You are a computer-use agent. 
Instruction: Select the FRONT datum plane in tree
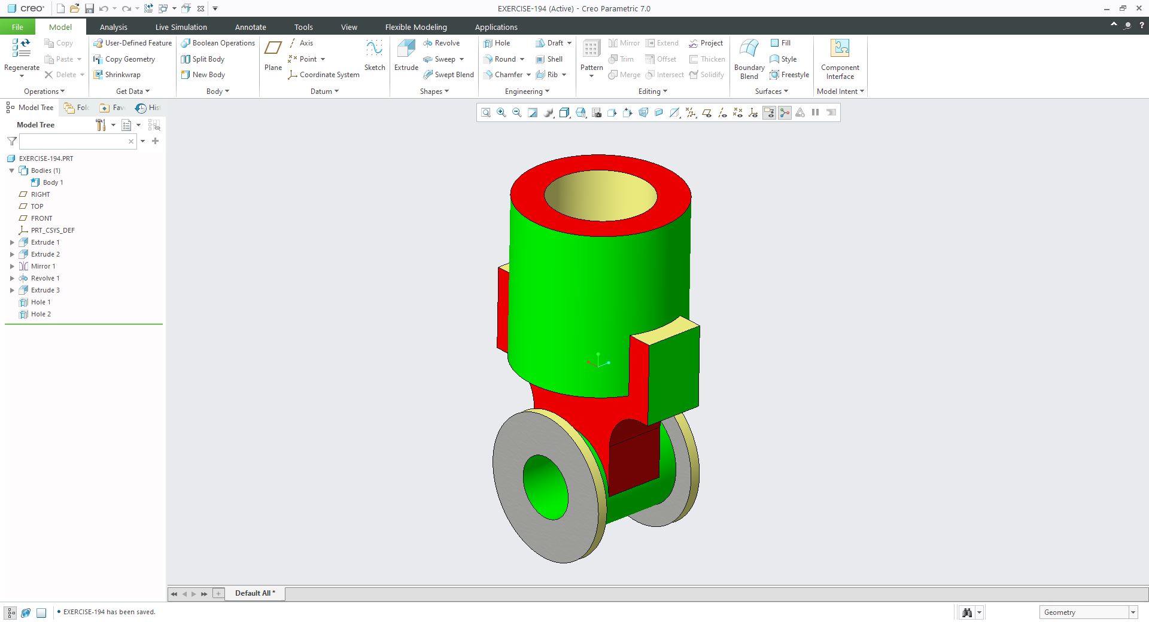pyautogui.click(x=36, y=218)
